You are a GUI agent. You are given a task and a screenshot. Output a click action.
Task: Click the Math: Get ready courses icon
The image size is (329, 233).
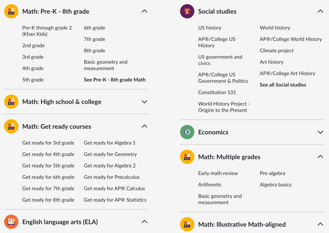(x=11, y=126)
